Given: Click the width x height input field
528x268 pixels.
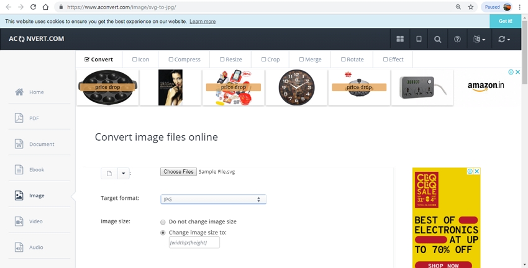Looking at the screenshot, I should click(194, 243).
